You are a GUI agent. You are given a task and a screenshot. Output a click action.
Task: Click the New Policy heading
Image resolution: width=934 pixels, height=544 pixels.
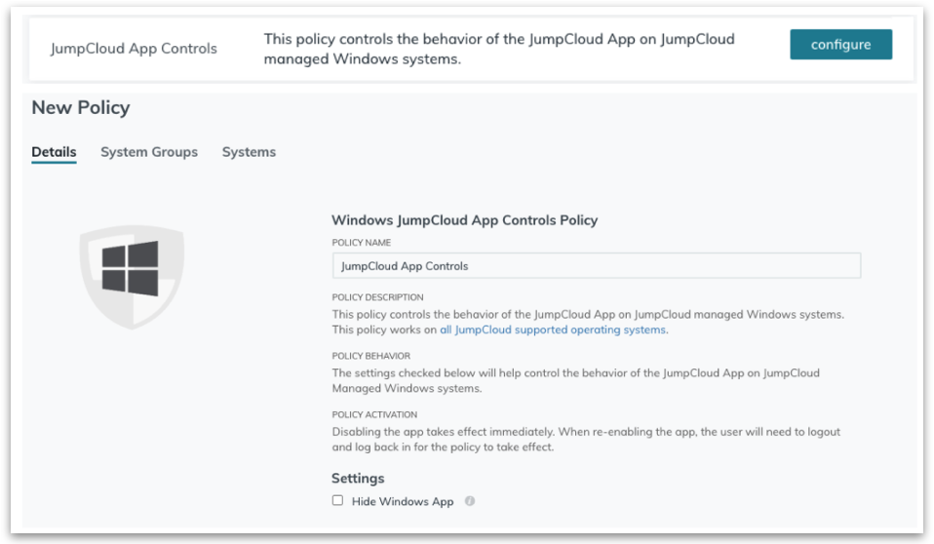click(x=80, y=108)
